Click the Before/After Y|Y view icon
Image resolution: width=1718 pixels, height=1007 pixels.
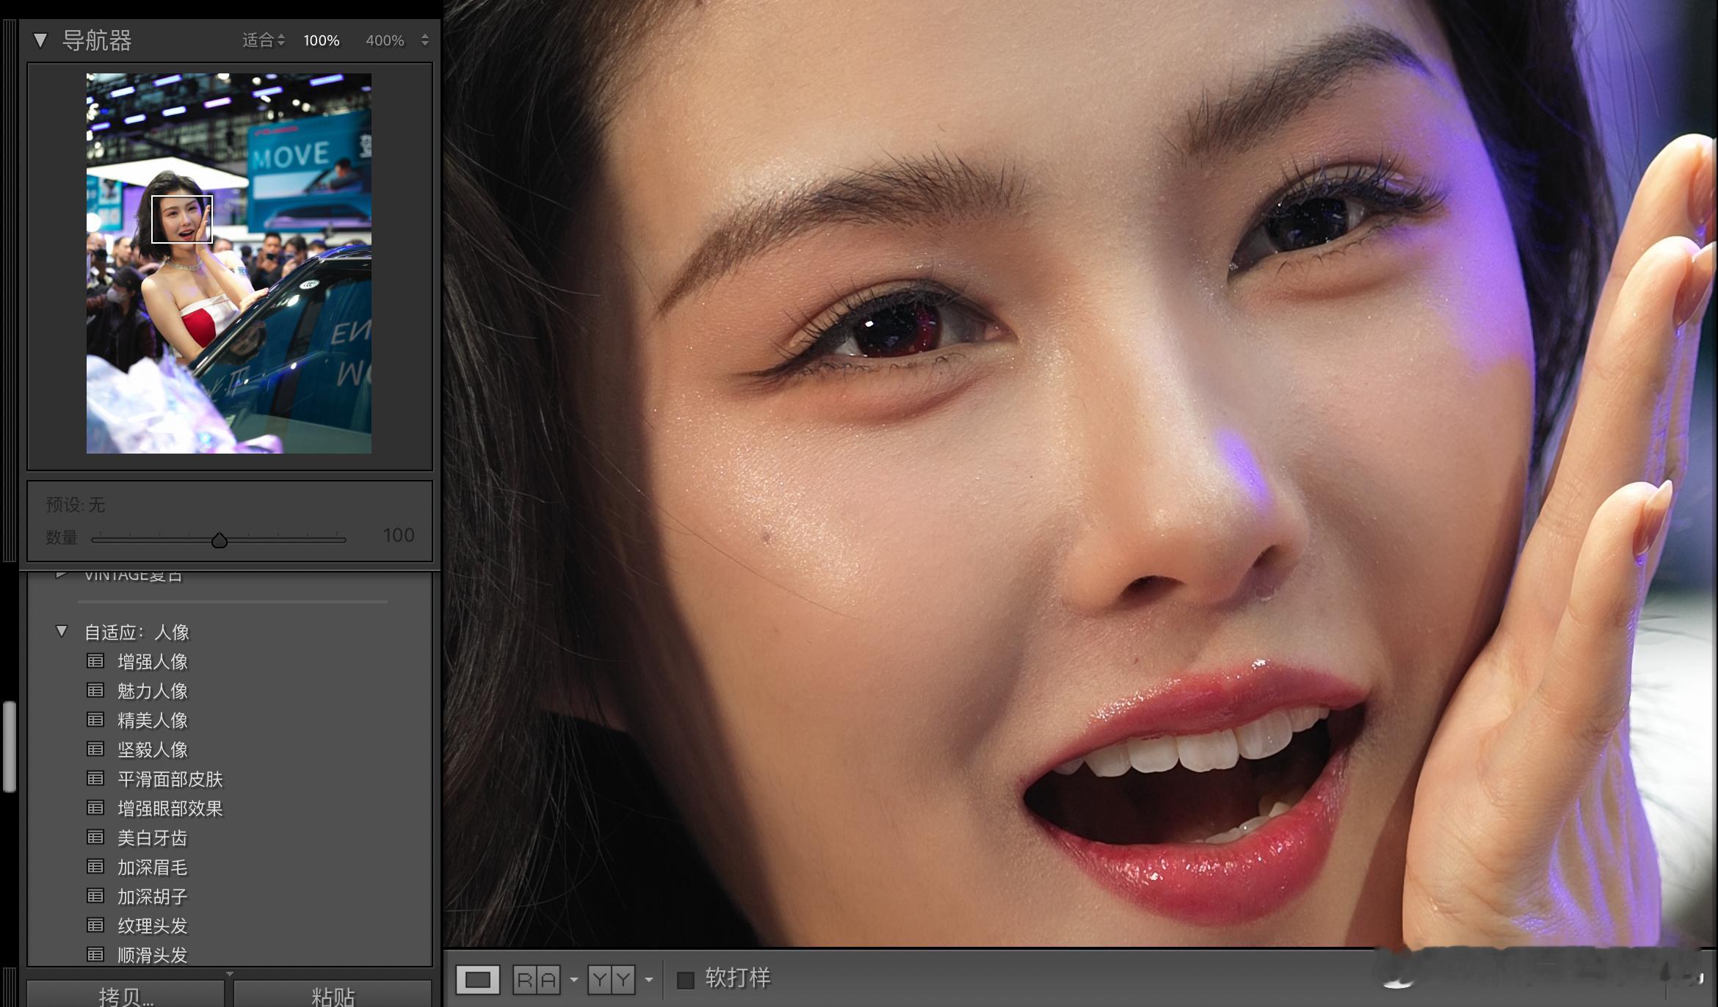pyautogui.click(x=611, y=979)
